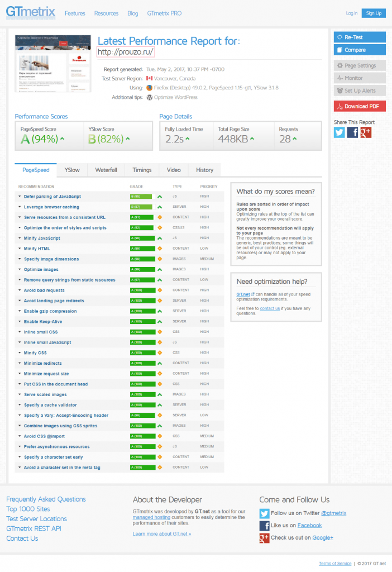Open Page Settings
This screenshot has width=392, height=572.
coord(360,65)
